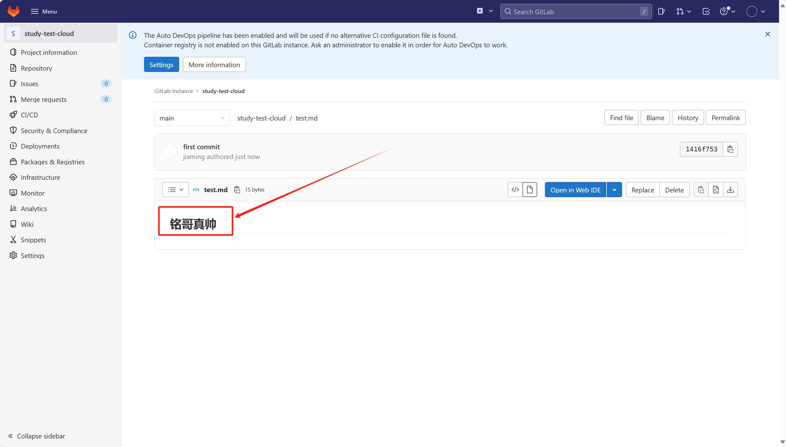
Task: Copy the test.md file path
Action: point(237,190)
